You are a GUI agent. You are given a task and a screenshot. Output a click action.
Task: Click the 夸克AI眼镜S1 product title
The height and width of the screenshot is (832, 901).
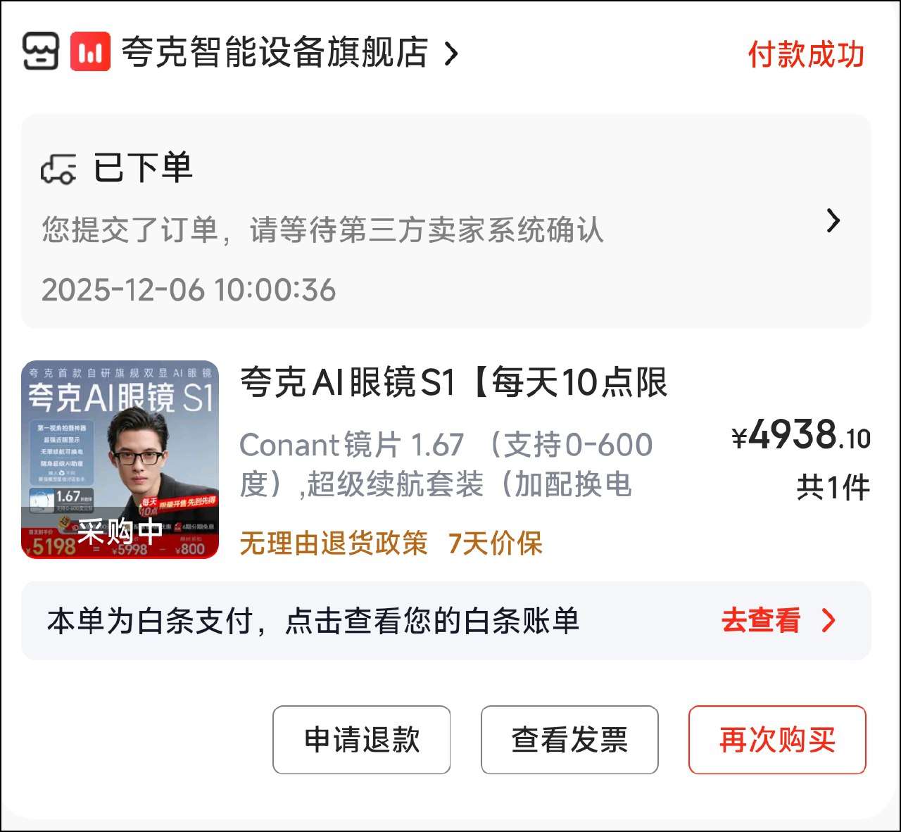[x=453, y=384]
